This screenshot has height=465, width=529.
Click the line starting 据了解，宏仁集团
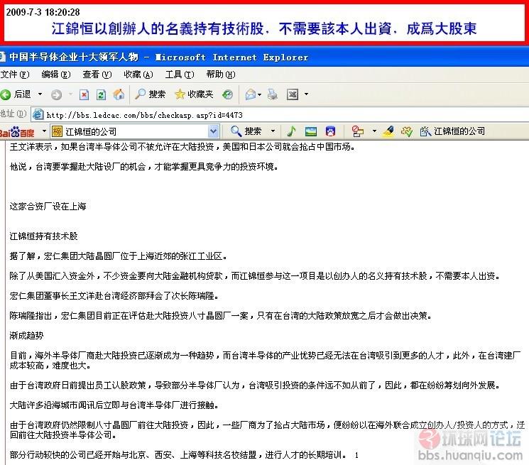point(118,256)
